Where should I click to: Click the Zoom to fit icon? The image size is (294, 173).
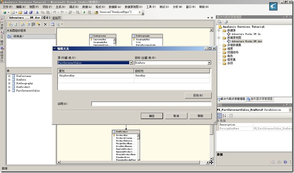pos(52,24)
